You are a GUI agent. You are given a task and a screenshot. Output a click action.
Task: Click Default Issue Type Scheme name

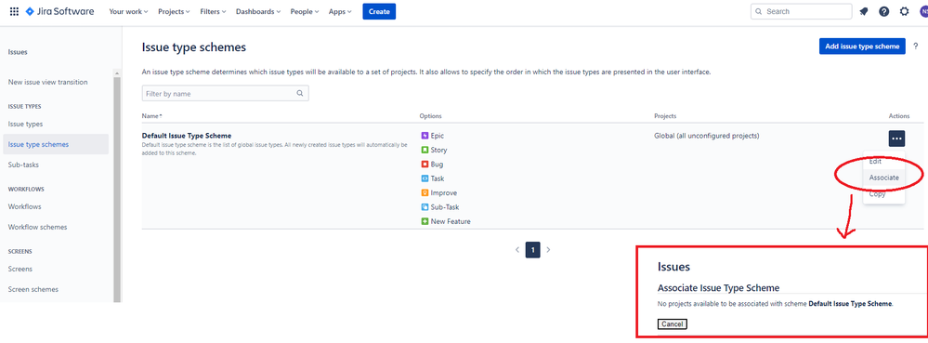187,136
